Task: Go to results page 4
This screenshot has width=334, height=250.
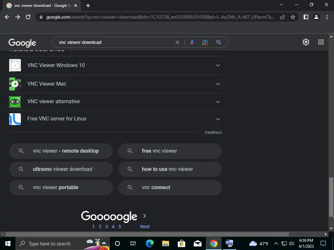Action: pyautogui.click(x=113, y=227)
